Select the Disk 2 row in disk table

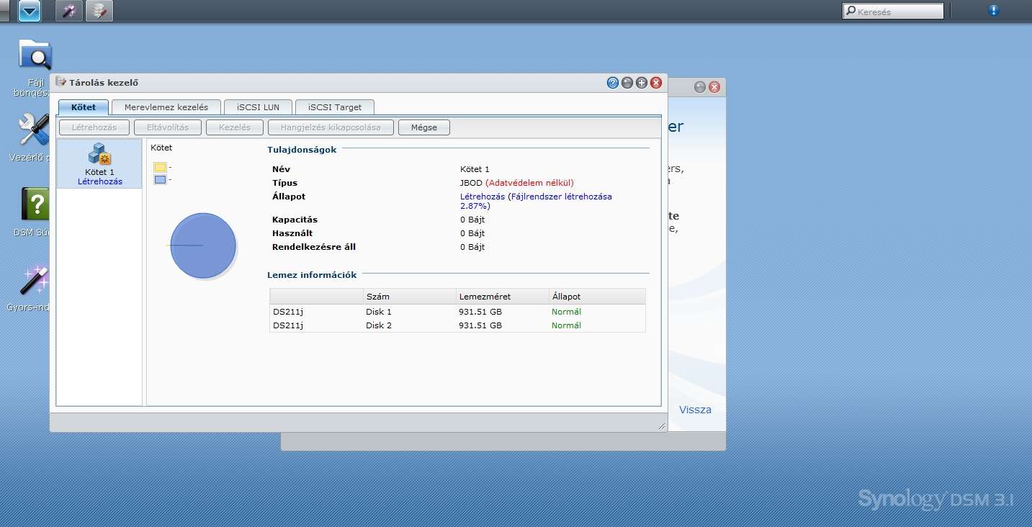[x=457, y=325]
